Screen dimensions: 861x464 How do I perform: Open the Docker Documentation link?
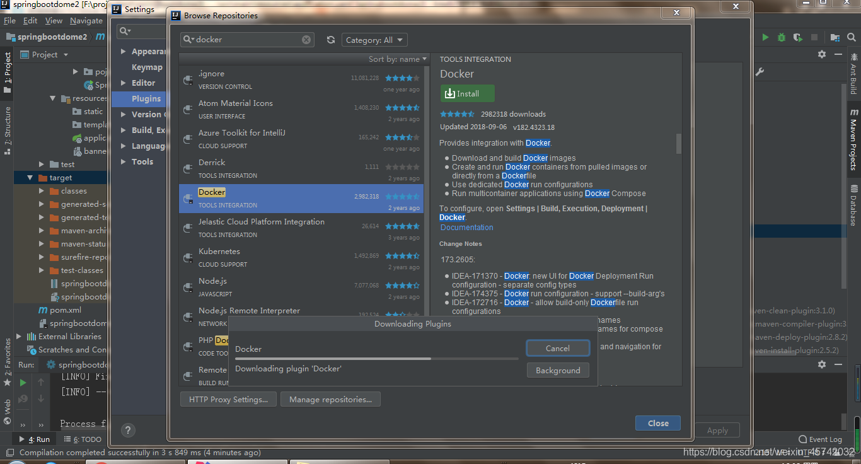[467, 228]
